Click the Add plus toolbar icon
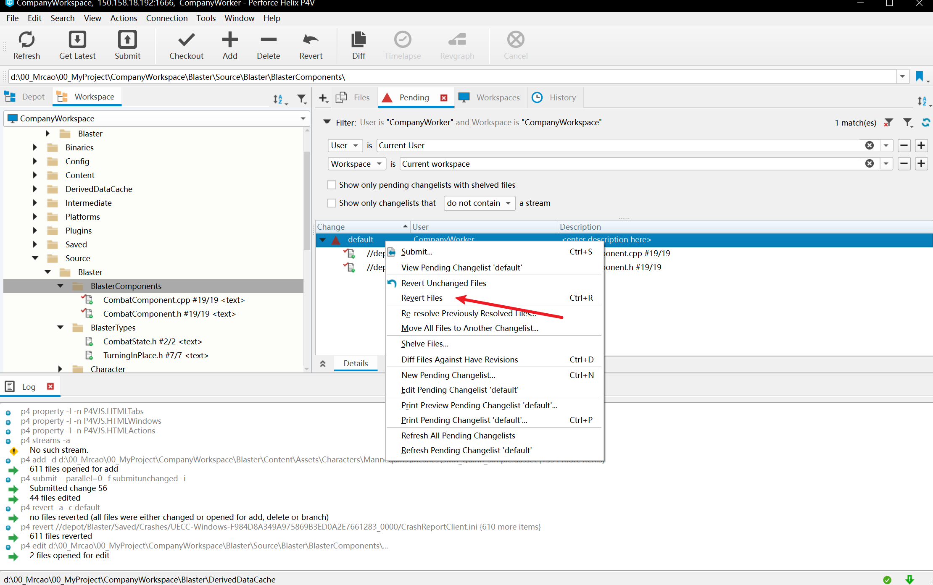The image size is (933, 585). click(230, 40)
